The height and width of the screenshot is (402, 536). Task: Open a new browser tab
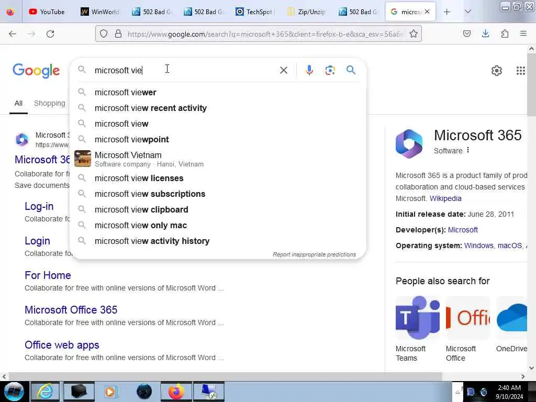coord(446,12)
